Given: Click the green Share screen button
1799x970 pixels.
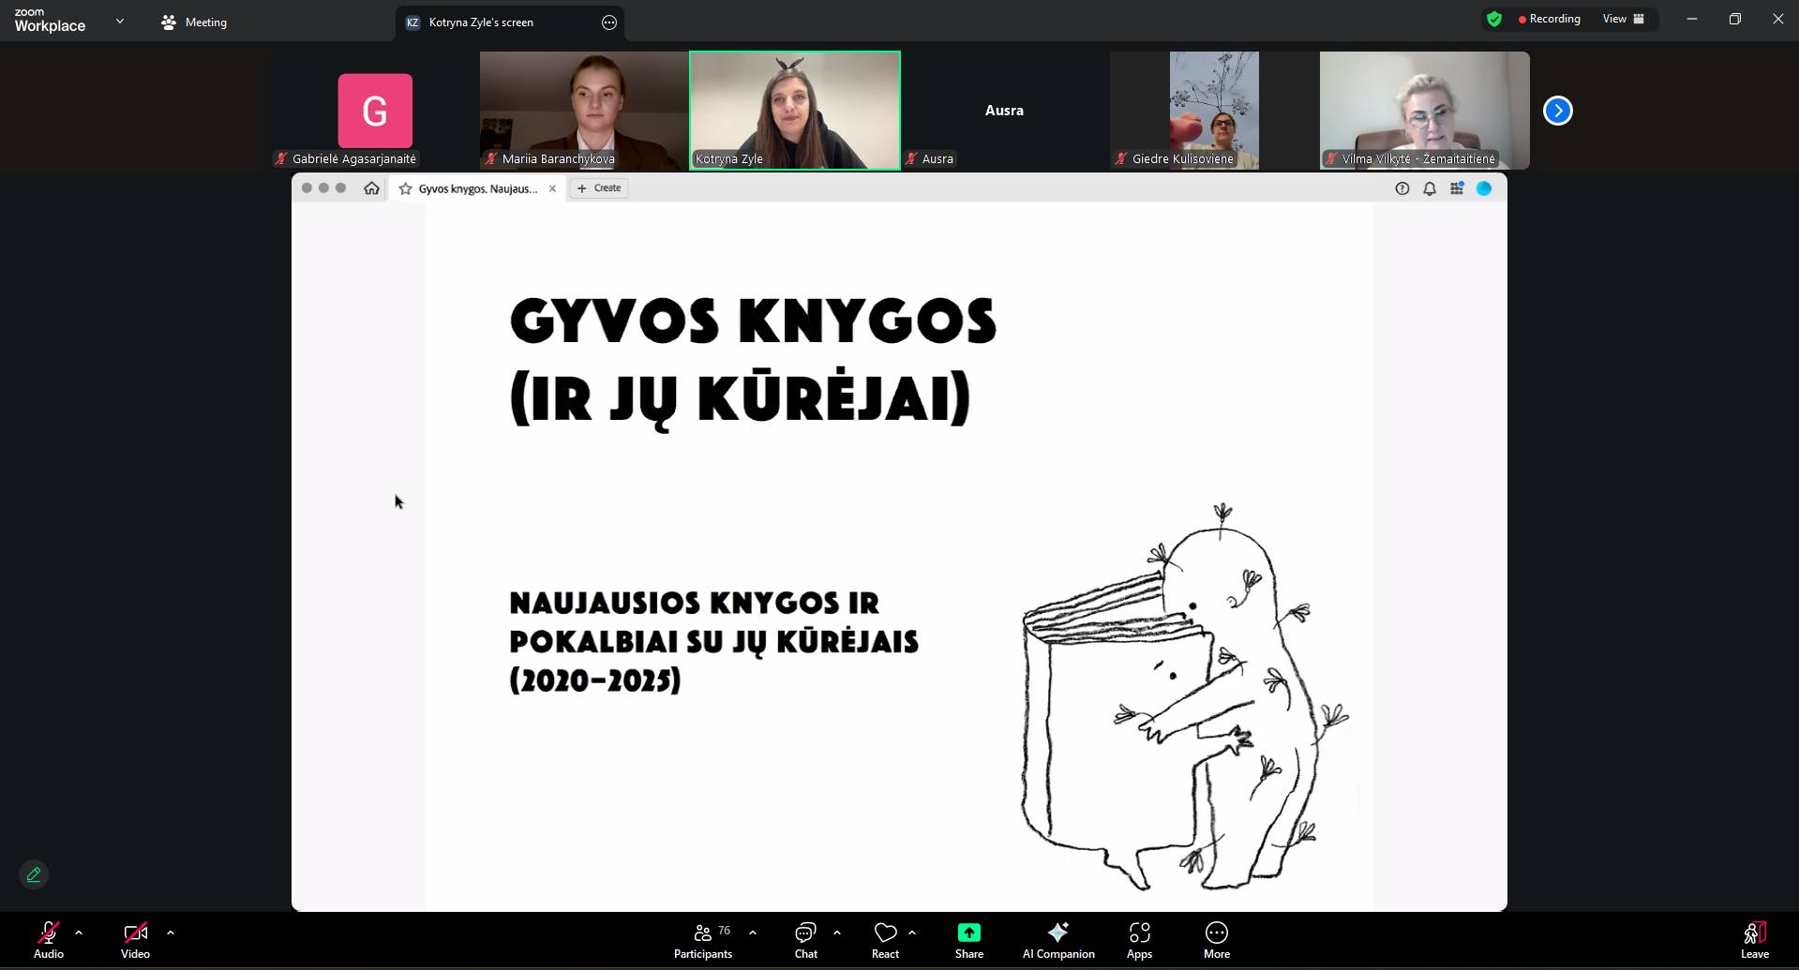Looking at the screenshot, I should click(968, 940).
